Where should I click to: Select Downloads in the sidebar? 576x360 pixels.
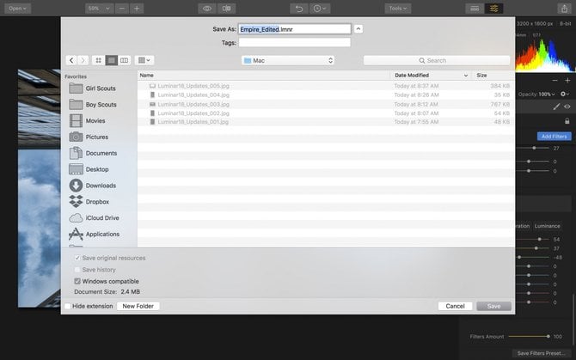(93, 186)
